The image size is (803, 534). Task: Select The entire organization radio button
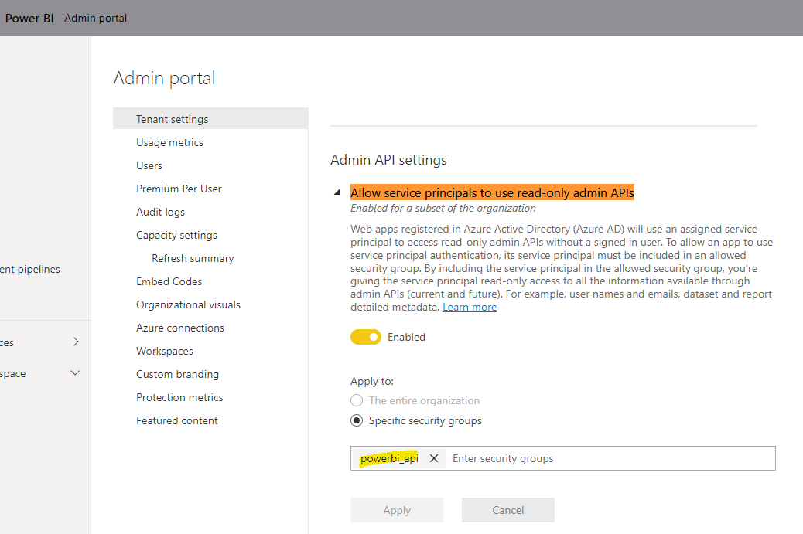pos(357,400)
